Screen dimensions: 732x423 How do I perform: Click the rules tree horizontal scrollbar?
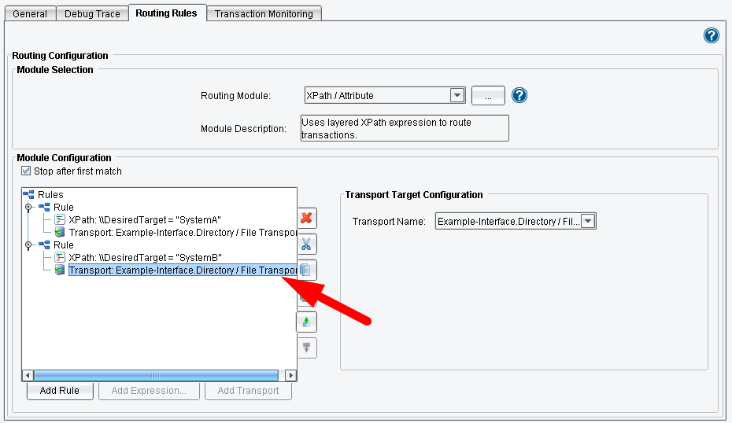(157, 376)
